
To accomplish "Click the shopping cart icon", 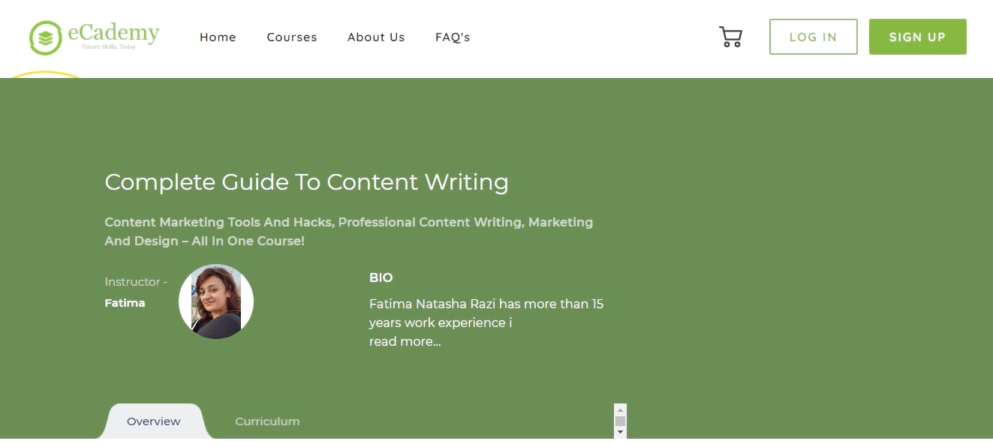I will [x=730, y=36].
